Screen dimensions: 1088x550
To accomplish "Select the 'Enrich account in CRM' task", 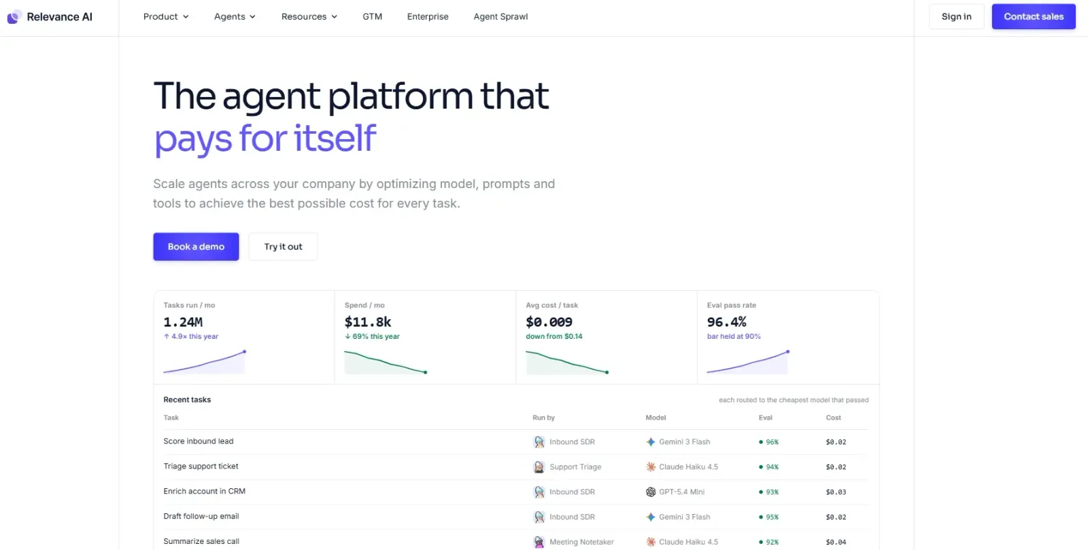I will point(204,492).
